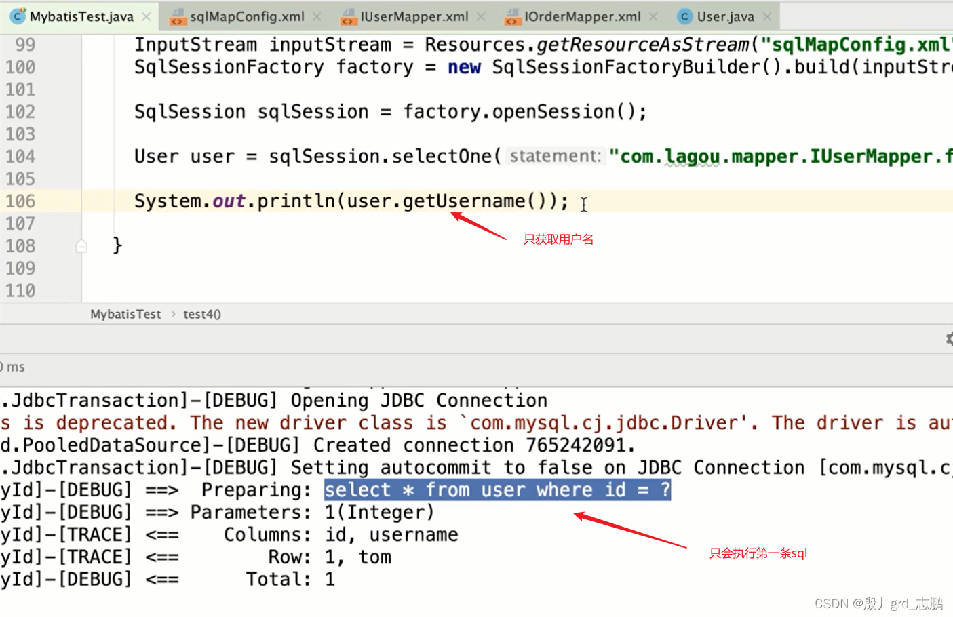Open the run panel settings gear
Screen dimensions: 953x617
click(950, 338)
